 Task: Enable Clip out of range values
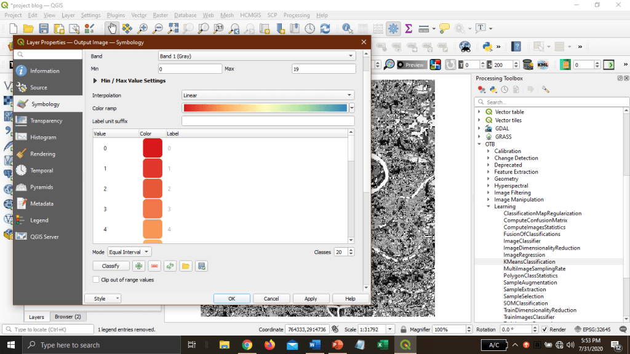pos(96,280)
